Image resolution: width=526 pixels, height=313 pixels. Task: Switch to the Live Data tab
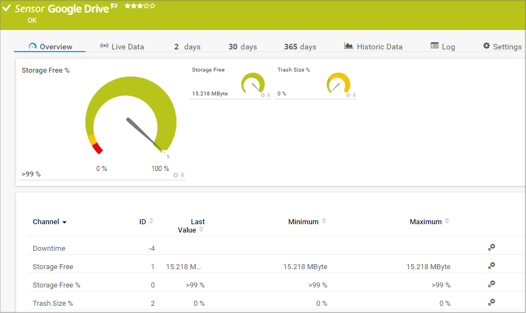point(122,47)
